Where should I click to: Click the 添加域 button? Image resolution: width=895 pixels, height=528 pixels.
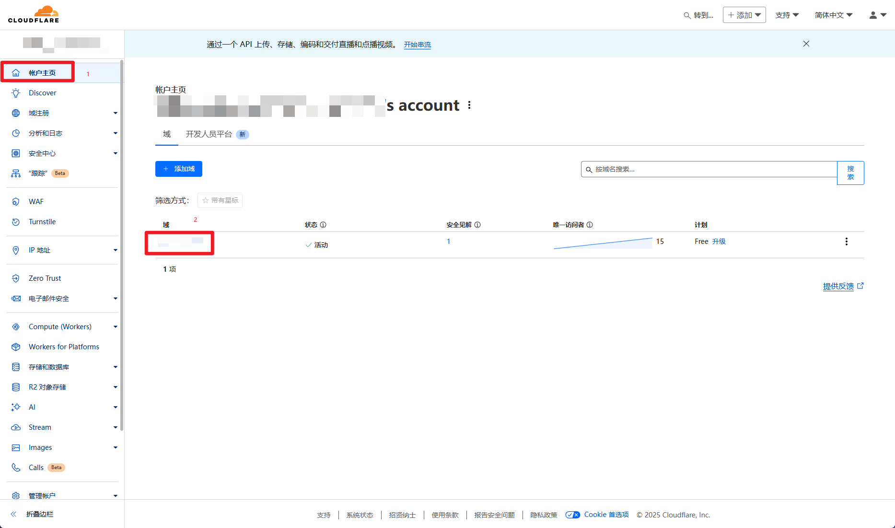coord(178,169)
